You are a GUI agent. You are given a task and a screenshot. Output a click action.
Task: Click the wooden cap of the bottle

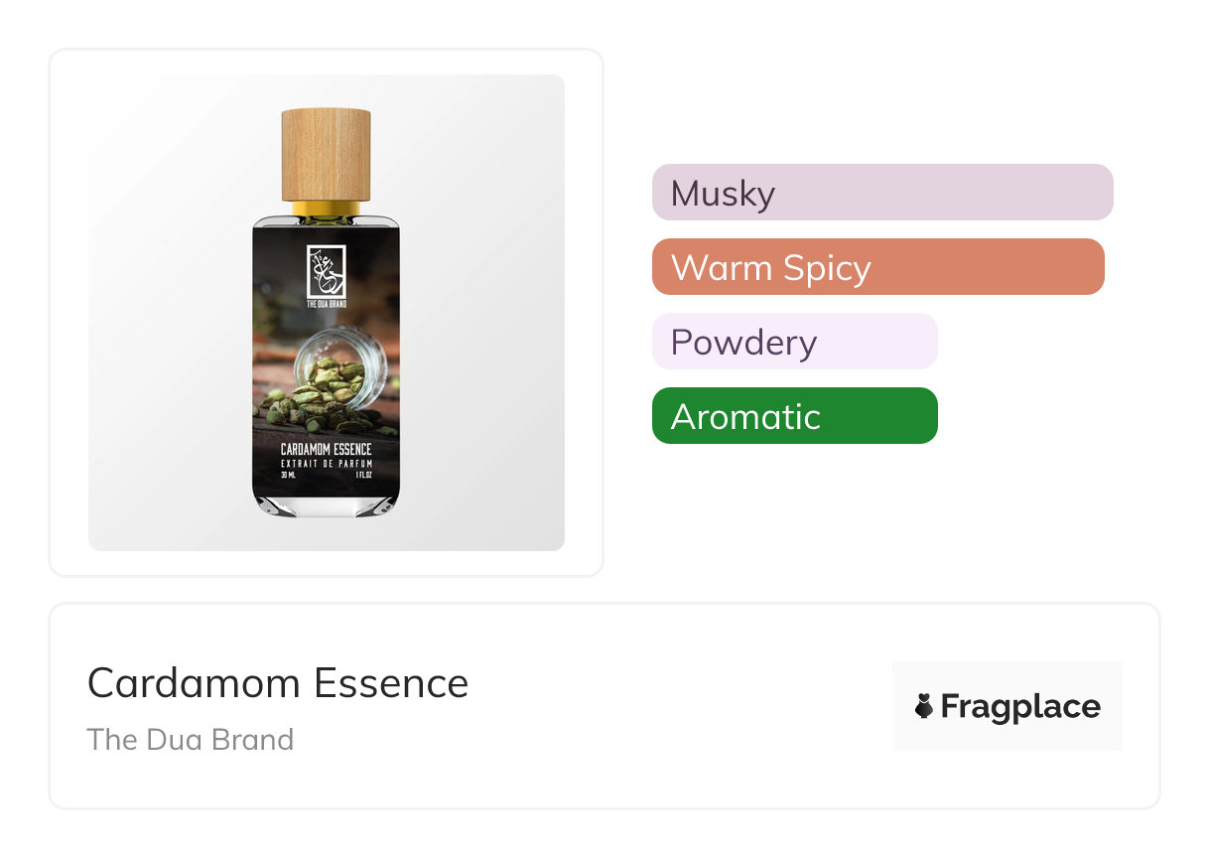click(326, 155)
